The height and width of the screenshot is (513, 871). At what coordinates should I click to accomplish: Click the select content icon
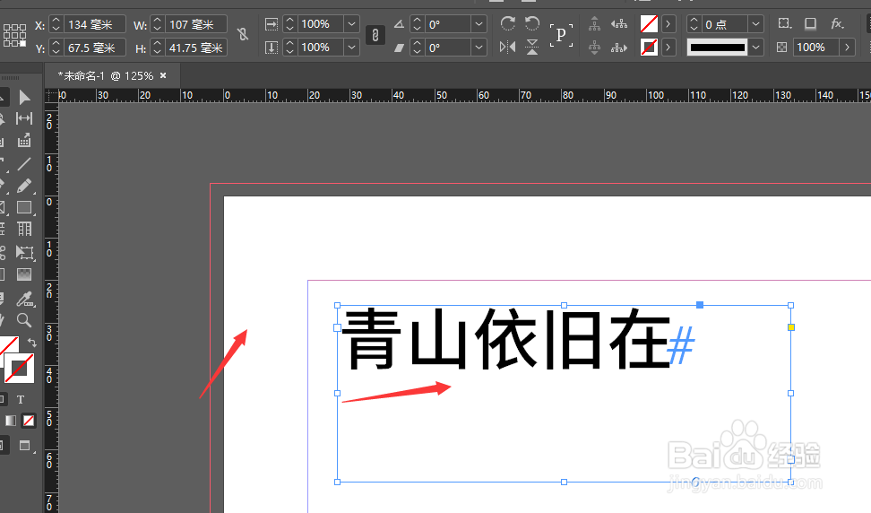pyautogui.click(x=594, y=48)
